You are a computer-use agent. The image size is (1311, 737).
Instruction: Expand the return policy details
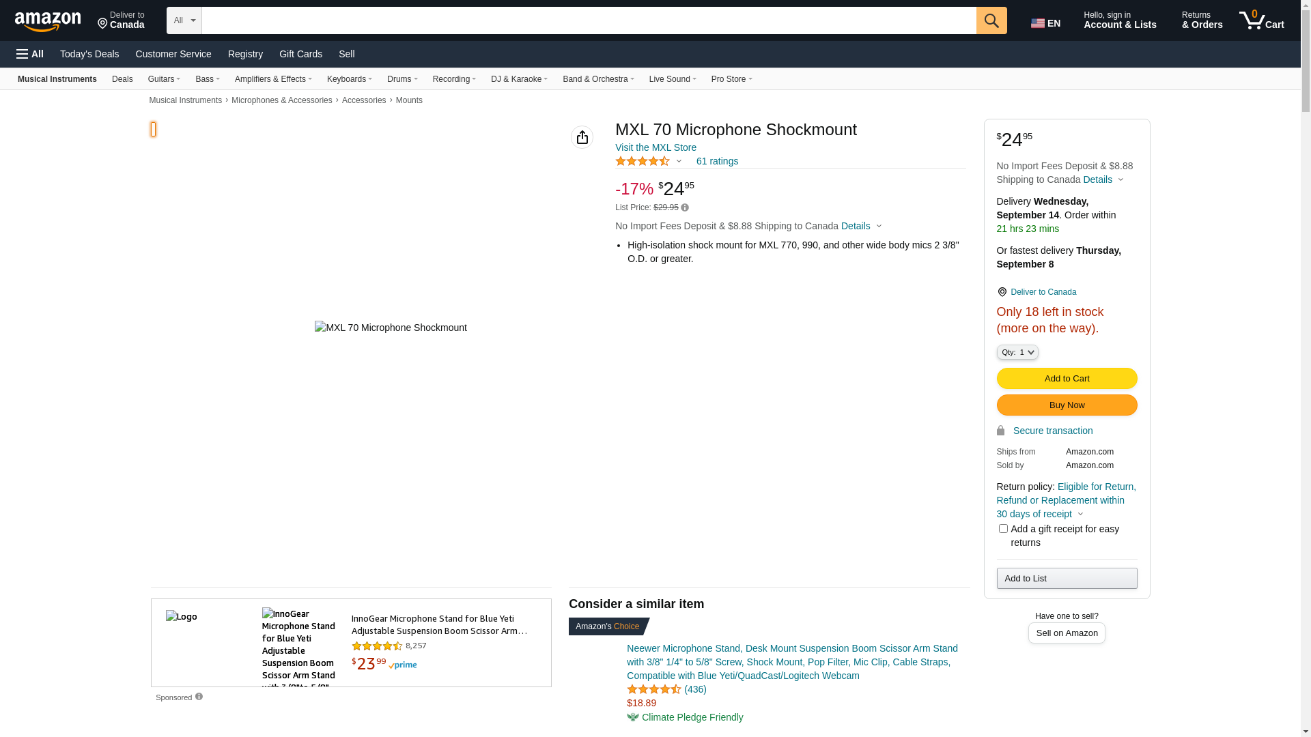(x=1080, y=515)
